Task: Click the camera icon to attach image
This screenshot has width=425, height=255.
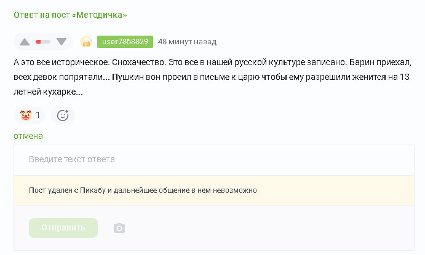Action: click(119, 228)
